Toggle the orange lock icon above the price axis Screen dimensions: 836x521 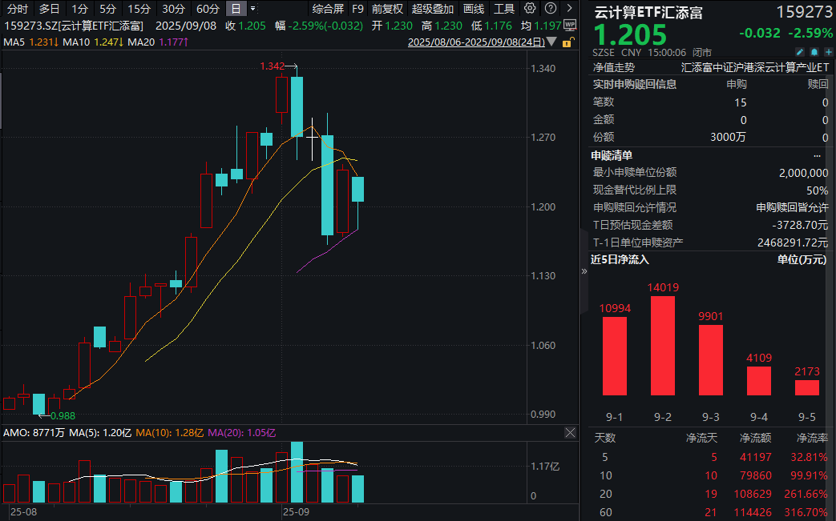[566, 42]
